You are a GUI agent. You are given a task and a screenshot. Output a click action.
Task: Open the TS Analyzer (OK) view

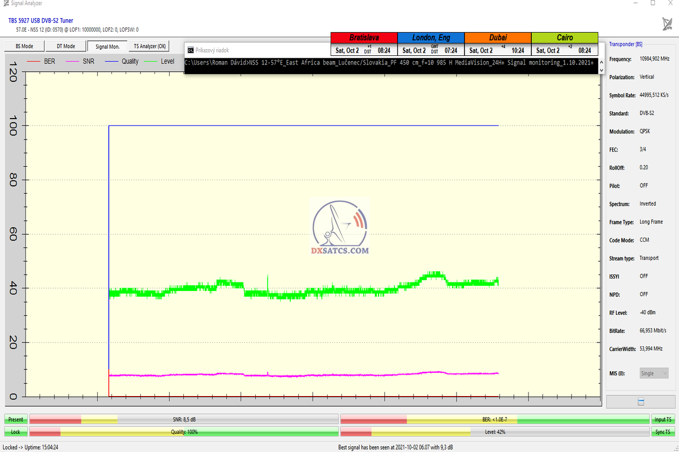[150, 46]
